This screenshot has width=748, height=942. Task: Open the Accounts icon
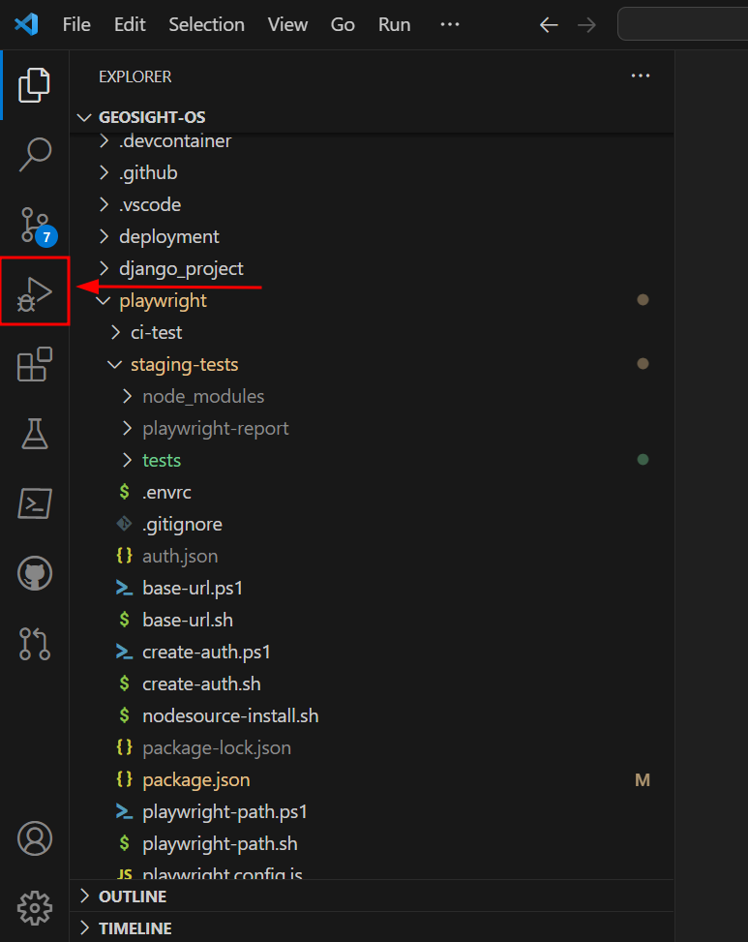click(x=35, y=838)
